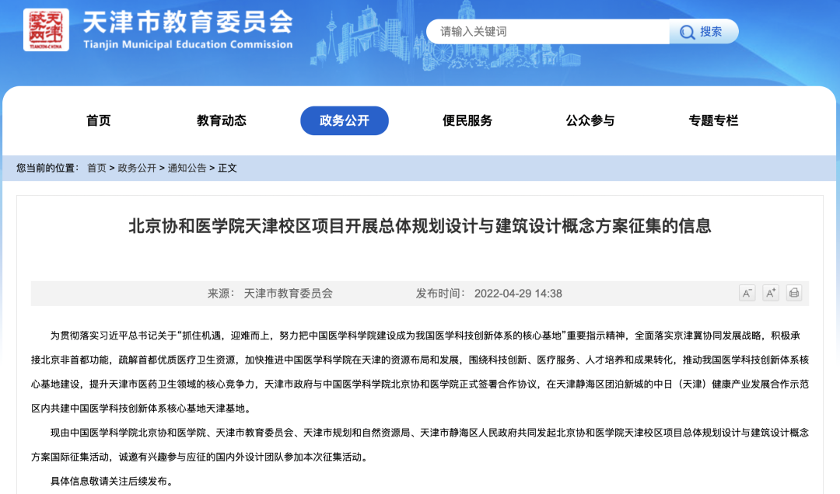
Task: Select the 首页 navigation tab
Action: [98, 120]
